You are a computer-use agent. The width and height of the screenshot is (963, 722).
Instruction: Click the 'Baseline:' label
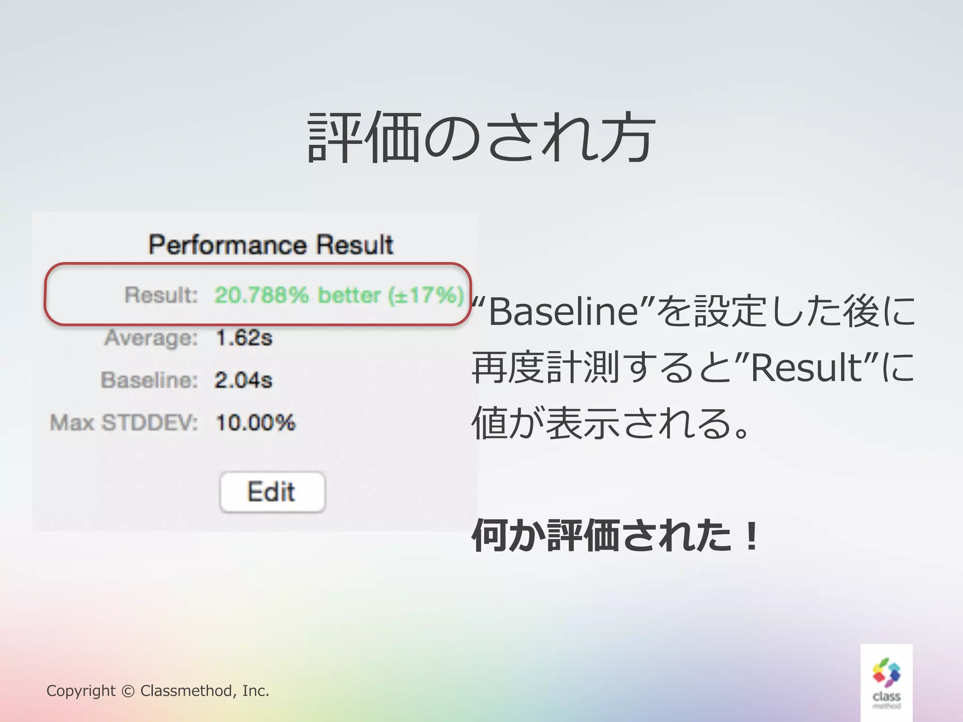(x=150, y=380)
